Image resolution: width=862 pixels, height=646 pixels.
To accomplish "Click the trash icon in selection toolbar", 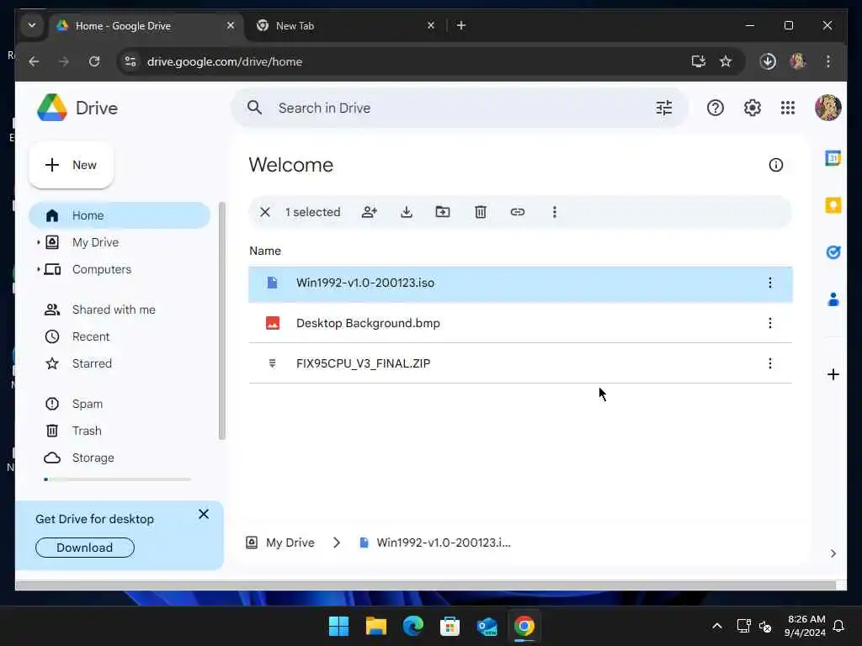I will tap(481, 212).
